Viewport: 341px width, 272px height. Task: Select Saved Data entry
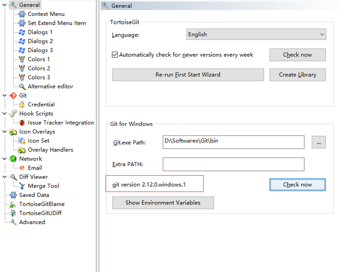point(34,195)
